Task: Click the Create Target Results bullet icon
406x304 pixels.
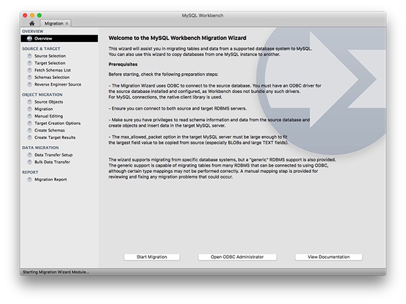Action: [x=30, y=138]
